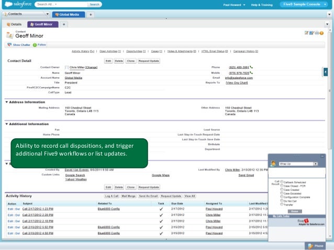Open the Search All scope dropdown
334x250 pixels.
coord(56,4)
